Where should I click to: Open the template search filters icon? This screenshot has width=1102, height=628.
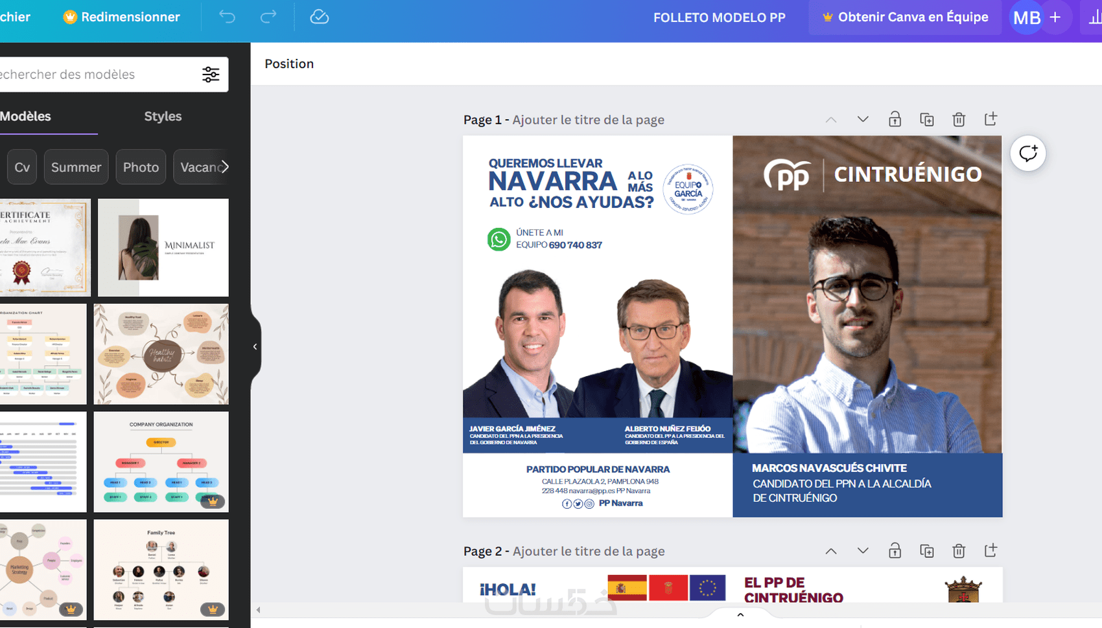[x=211, y=74]
